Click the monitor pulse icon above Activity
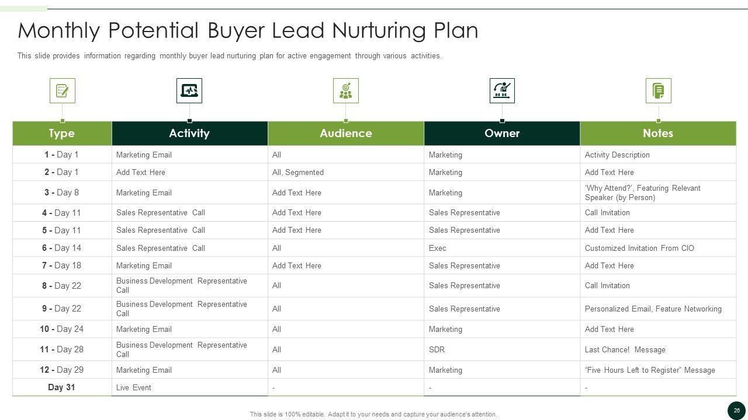Viewport: 748px width, 420px height. pos(189,91)
